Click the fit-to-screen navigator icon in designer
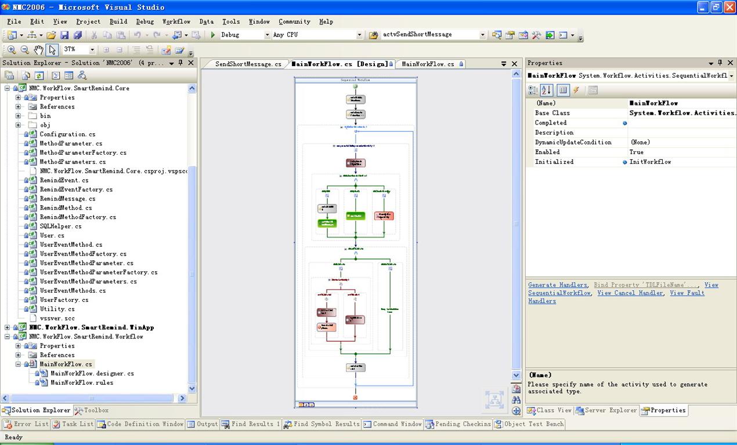 (x=494, y=399)
